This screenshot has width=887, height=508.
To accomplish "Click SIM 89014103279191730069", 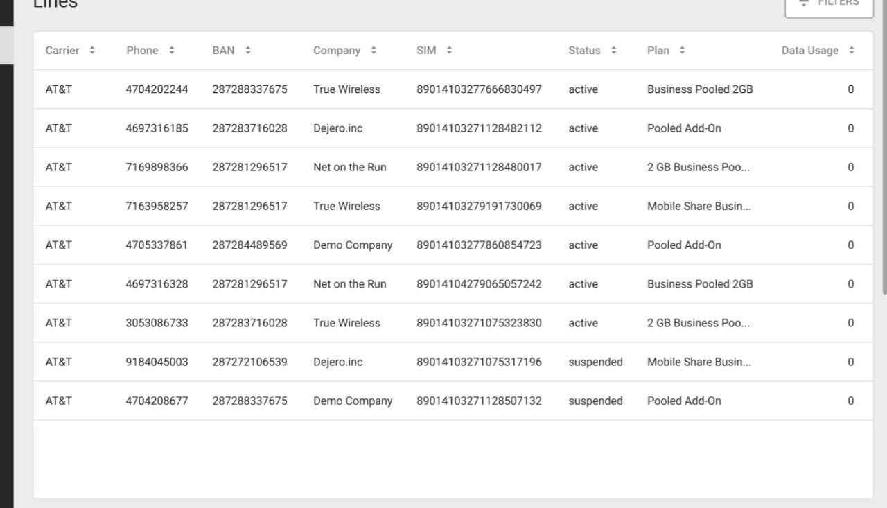I will click(479, 206).
